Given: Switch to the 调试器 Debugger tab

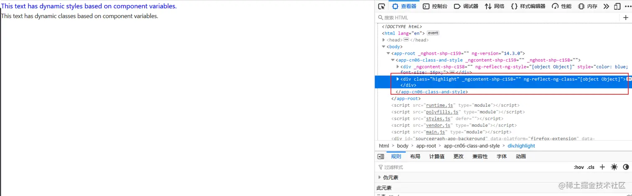Looking at the screenshot, I should (x=466, y=6).
